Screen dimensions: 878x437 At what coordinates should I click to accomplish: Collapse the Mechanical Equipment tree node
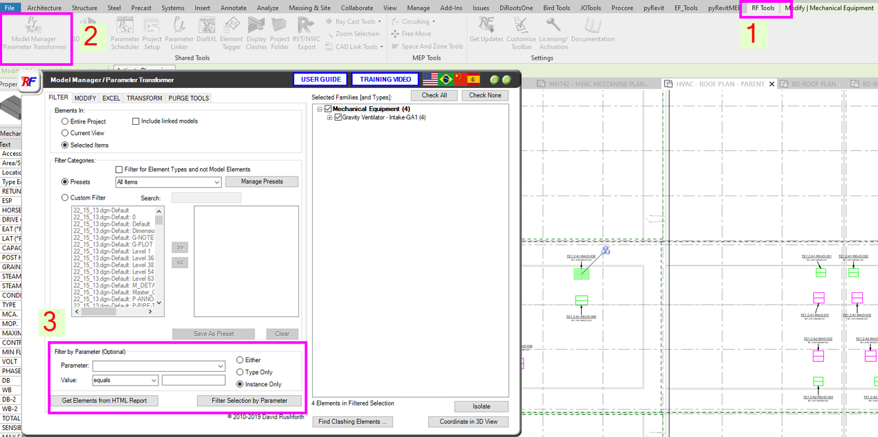point(320,109)
